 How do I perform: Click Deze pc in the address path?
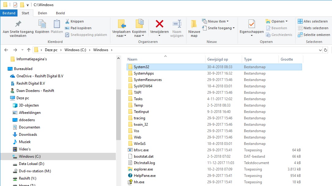(x=51, y=50)
